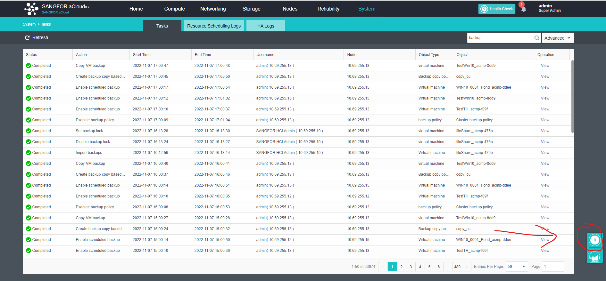Go to page 4
The width and height of the screenshot is (606, 281).
(420, 267)
